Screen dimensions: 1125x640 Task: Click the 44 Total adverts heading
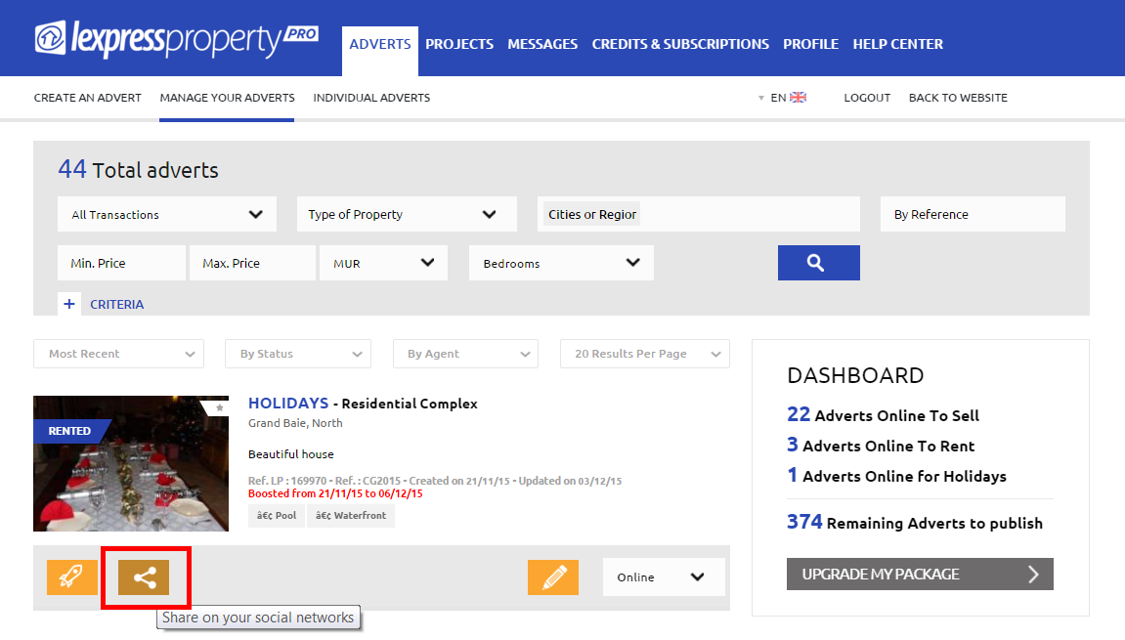point(139,169)
